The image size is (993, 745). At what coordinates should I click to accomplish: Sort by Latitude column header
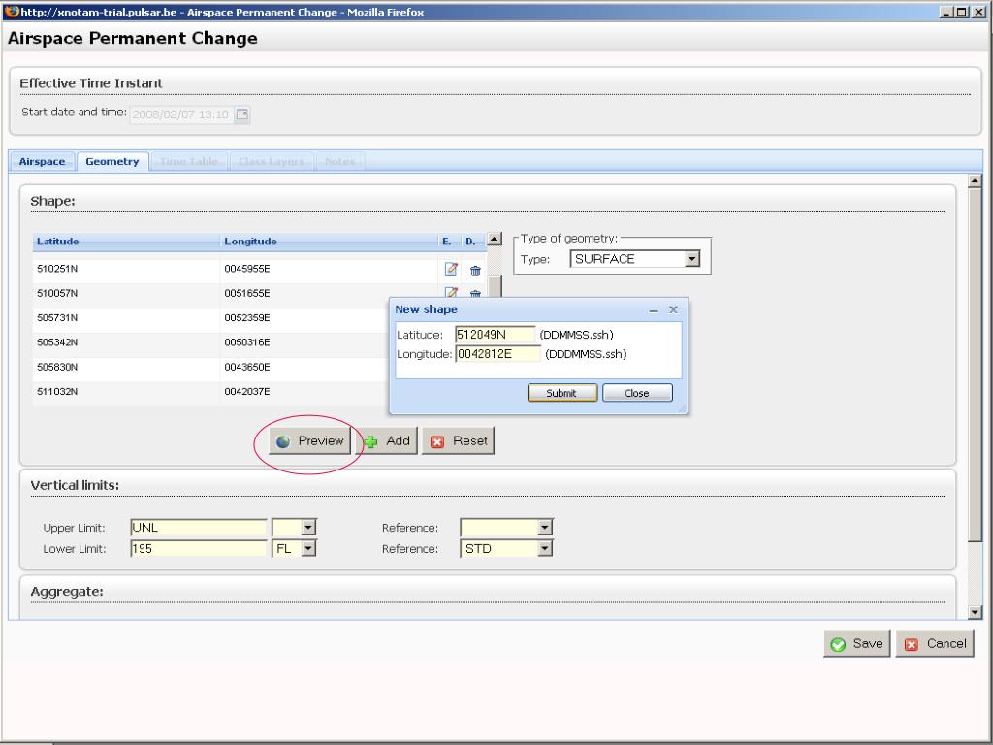point(125,242)
